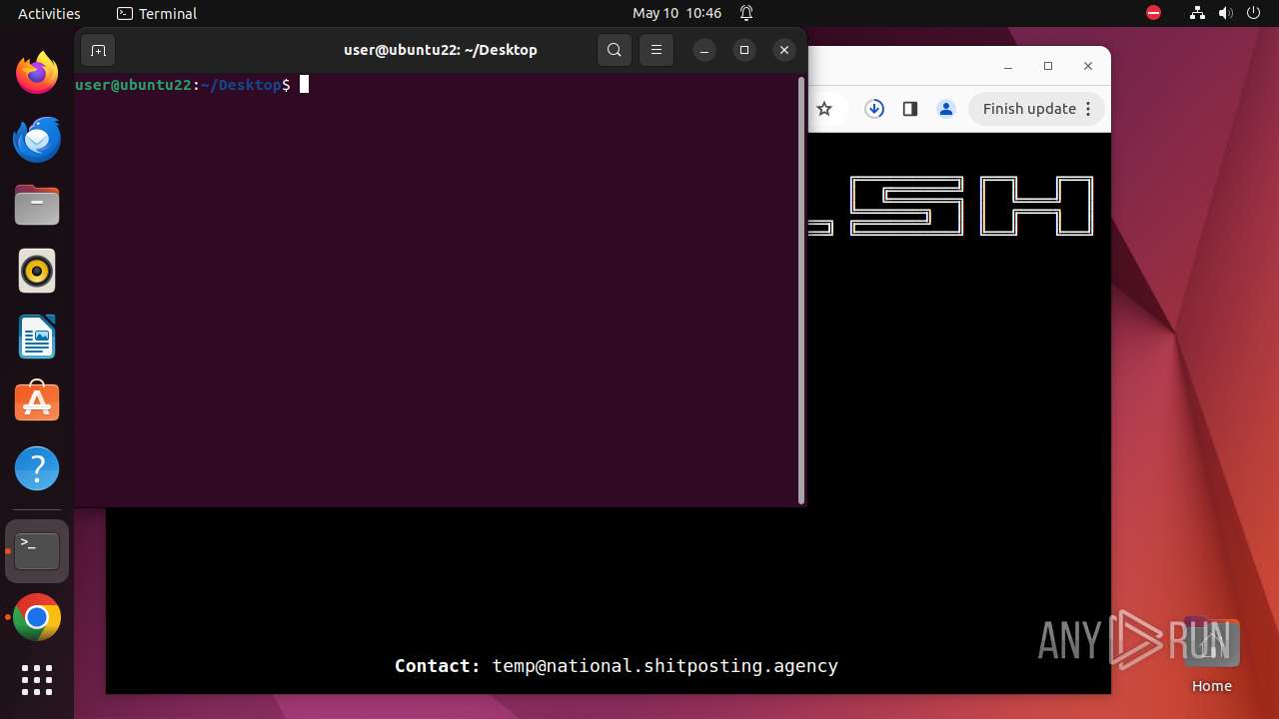Viewport: 1279px width, 719px height.
Task: Open the clock showing May 10 10:46
Action: [x=676, y=13]
